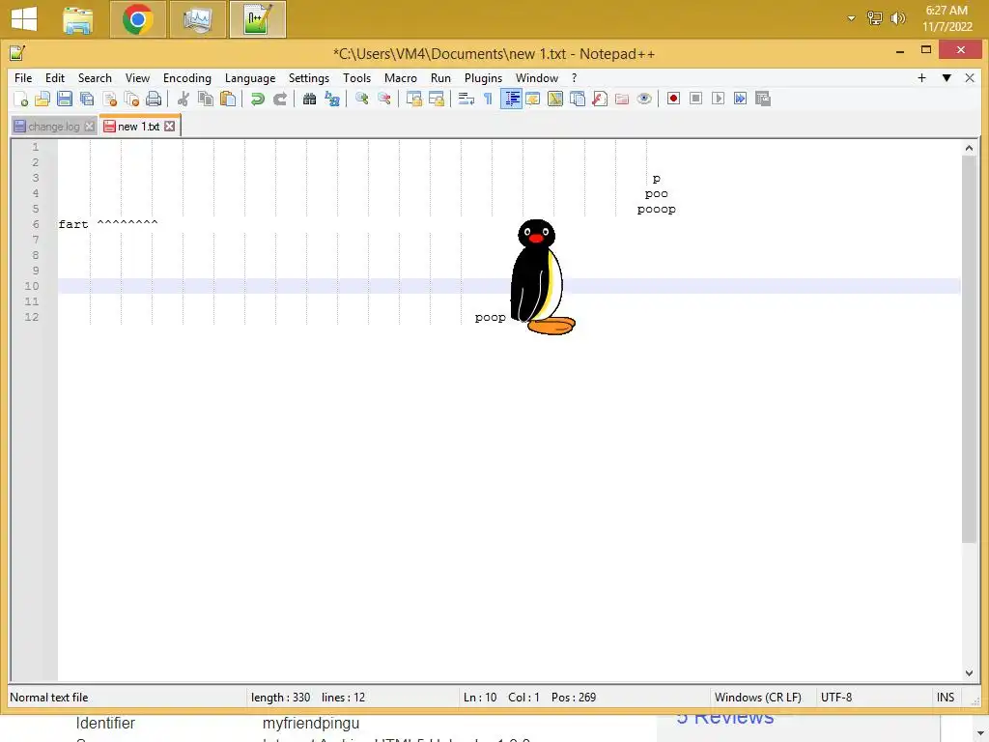
Task: Save the current file with the floppy icon
Action: (65, 99)
